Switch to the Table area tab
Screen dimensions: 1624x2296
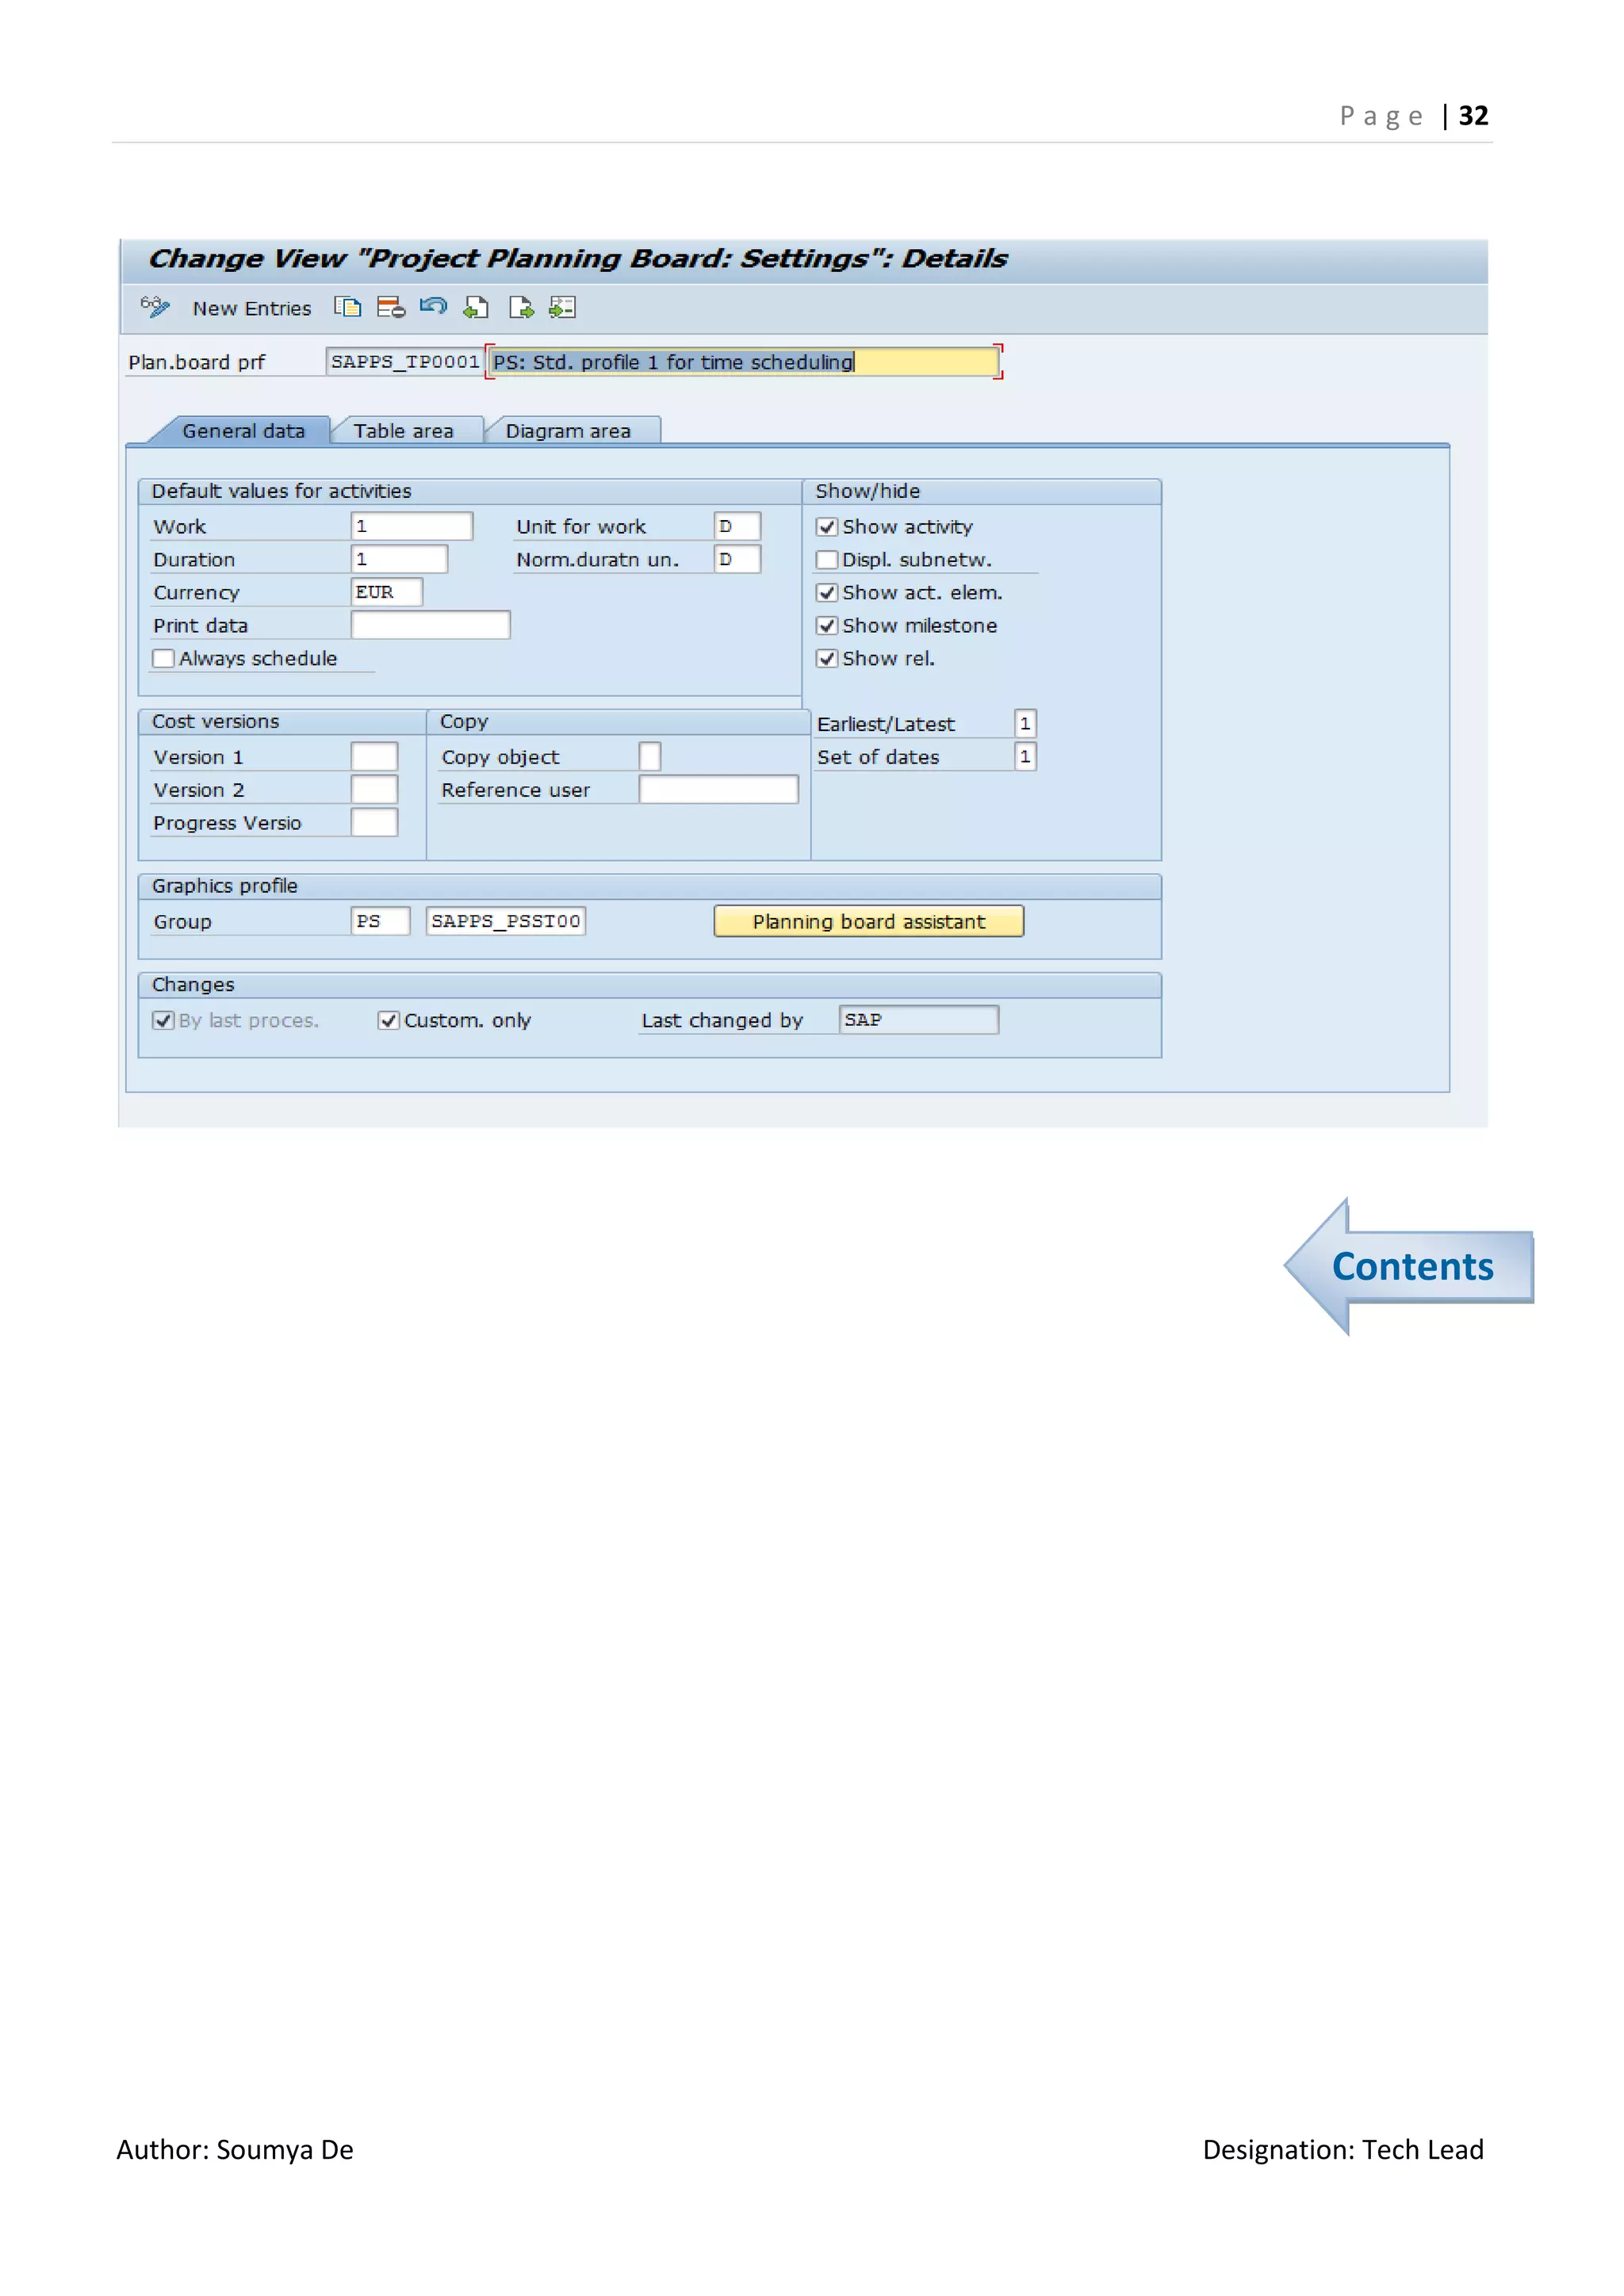(x=404, y=431)
